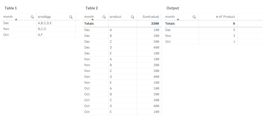
Task: Select the Table 1 title
Action: [11, 8]
